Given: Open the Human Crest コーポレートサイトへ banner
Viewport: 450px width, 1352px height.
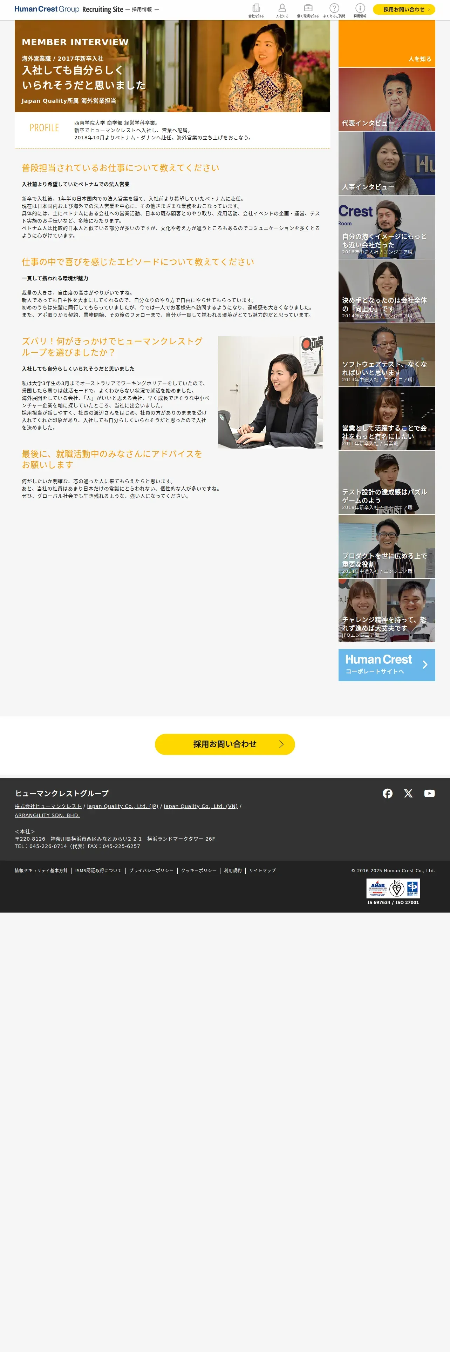Looking at the screenshot, I should click(387, 664).
